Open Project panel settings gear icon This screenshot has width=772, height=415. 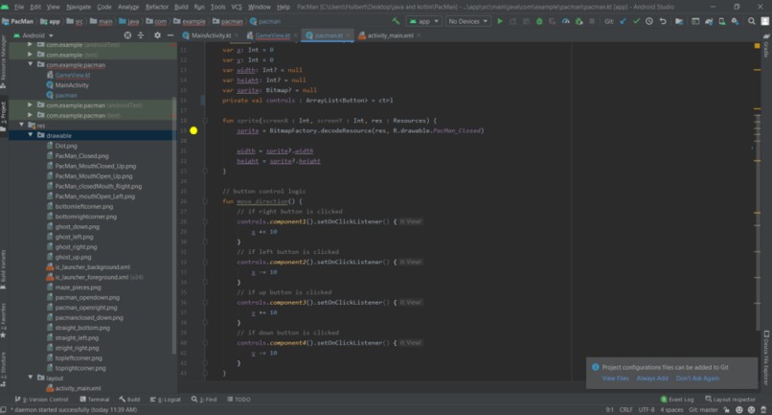(x=157, y=35)
